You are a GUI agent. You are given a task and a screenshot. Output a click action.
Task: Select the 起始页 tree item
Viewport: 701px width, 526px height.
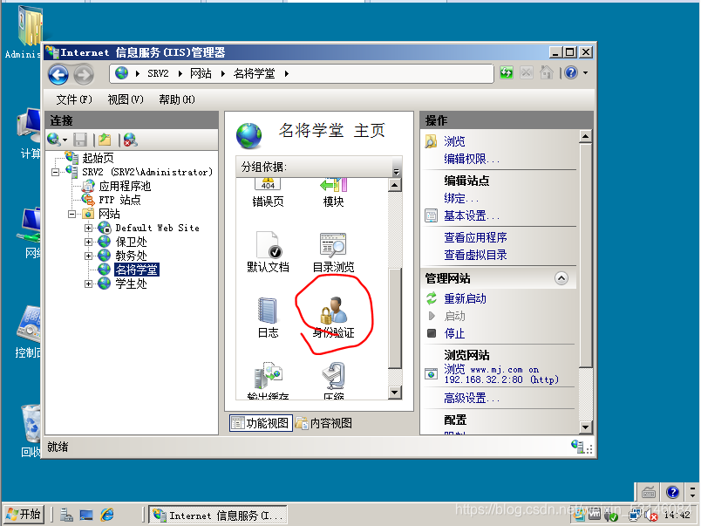(x=98, y=158)
